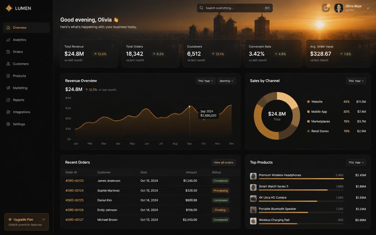Click the Dec label on chart axis
This screenshot has width=376, height=235.
coord(231,144)
